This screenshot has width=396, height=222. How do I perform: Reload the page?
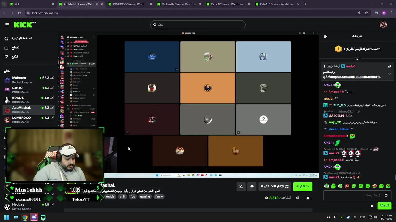(19, 13)
